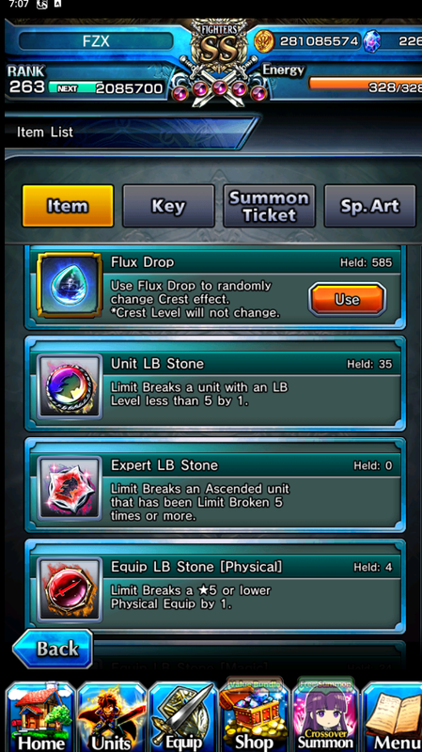Tap the gold coin currency icon
Screen dimensions: 422x752
(264, 41)
